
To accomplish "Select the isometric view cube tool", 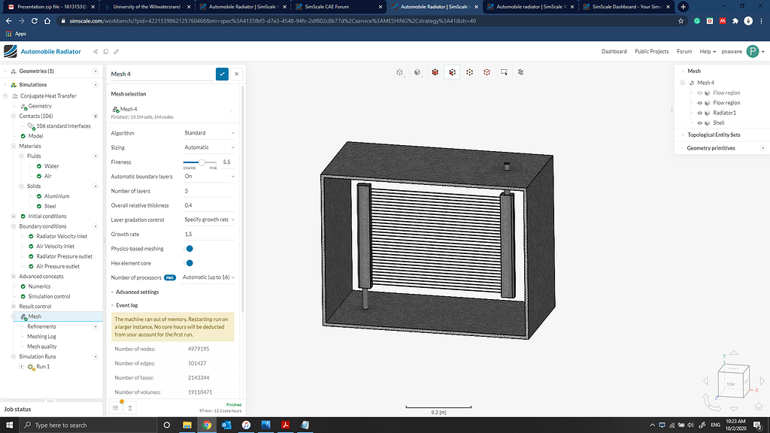I will pos(399,72).
